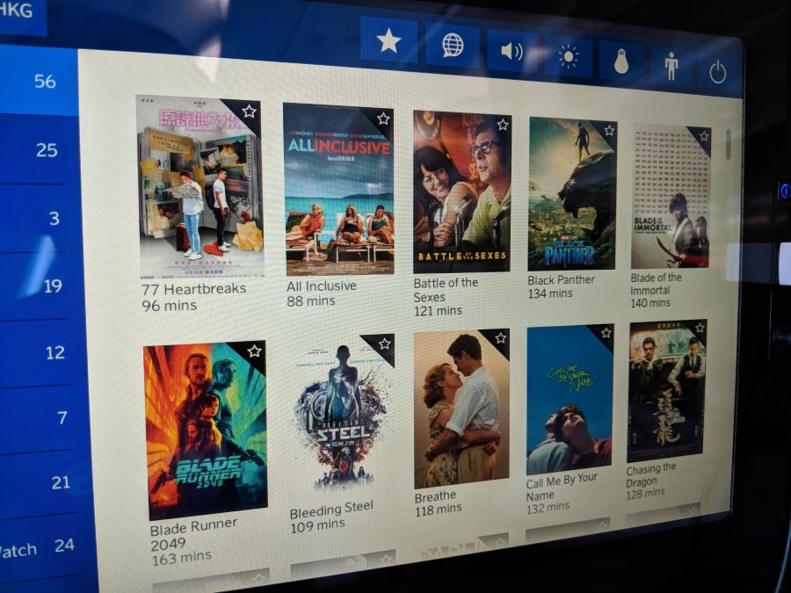791x593 pixels.
Task: Choose the sidebar category showing 19
Action: pyautogui.click(x=52, y=286)
